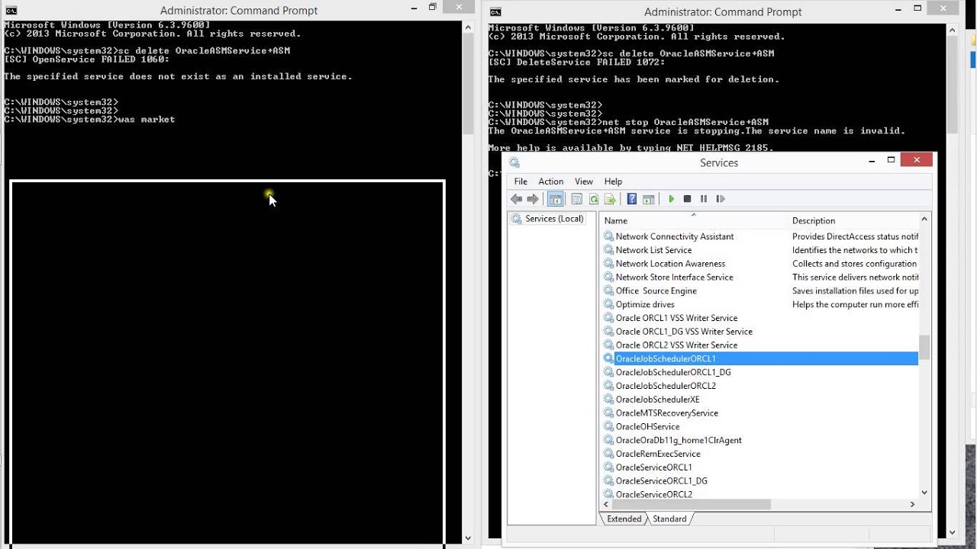
Task: Restore the left Command Prompt window size
Action: 432,7
